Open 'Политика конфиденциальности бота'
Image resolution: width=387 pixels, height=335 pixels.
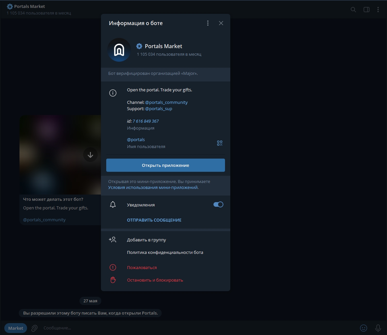point(165,253)
